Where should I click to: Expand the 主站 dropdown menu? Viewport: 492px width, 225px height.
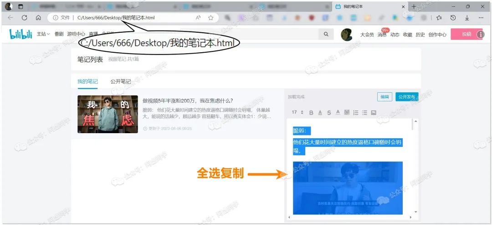[x=43, y=34]
